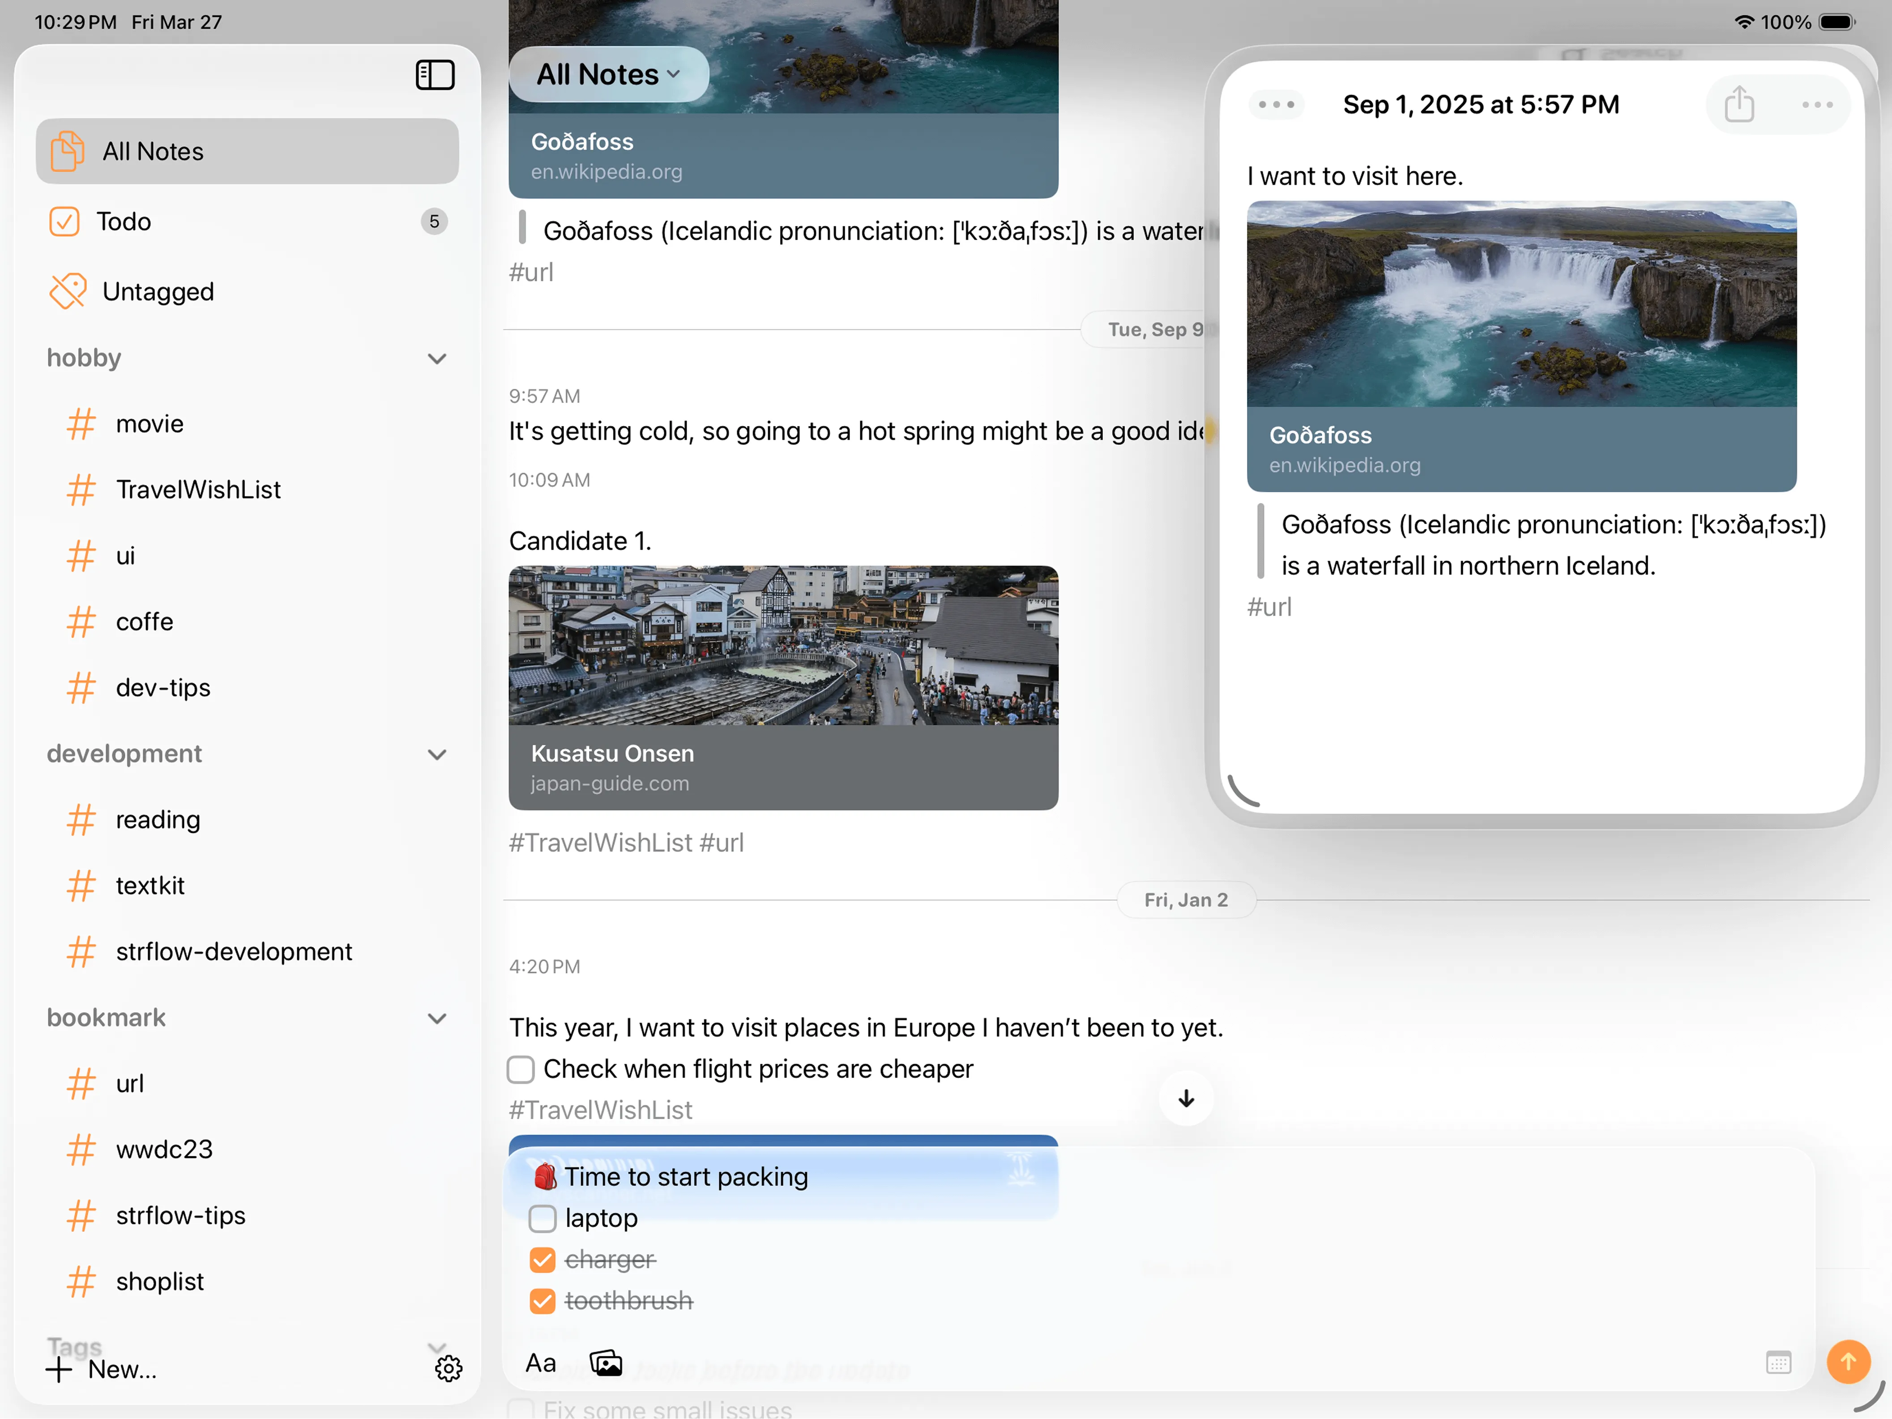
Task: Tap 'I want to visit here.' text
Action: click(x=1355, y=175)
